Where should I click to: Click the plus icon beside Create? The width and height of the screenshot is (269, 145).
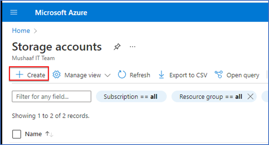(19, 75)
